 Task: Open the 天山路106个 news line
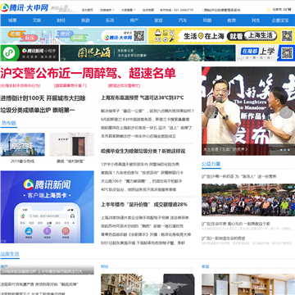click(x=142, y=181)
